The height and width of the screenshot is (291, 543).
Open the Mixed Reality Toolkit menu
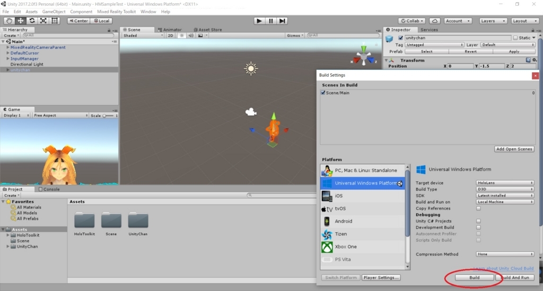pyautogui.click(x=116, y=12)
